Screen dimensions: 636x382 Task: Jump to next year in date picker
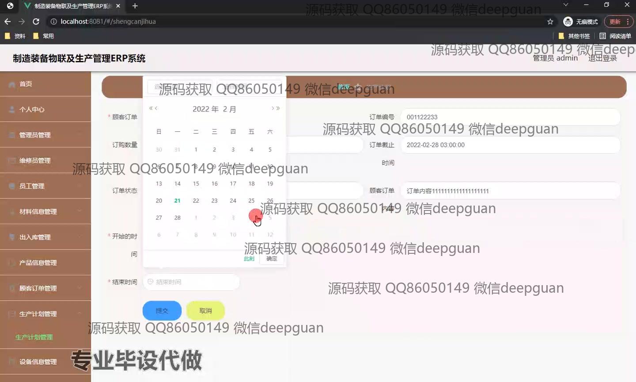(x=278, y=108)
